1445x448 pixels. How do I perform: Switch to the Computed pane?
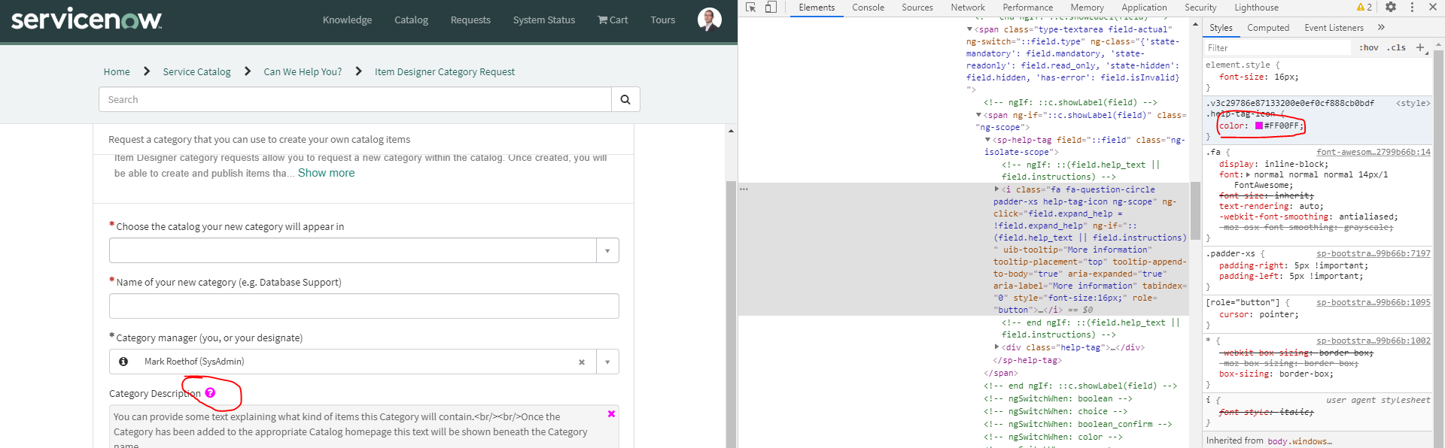pos(1268,28)
